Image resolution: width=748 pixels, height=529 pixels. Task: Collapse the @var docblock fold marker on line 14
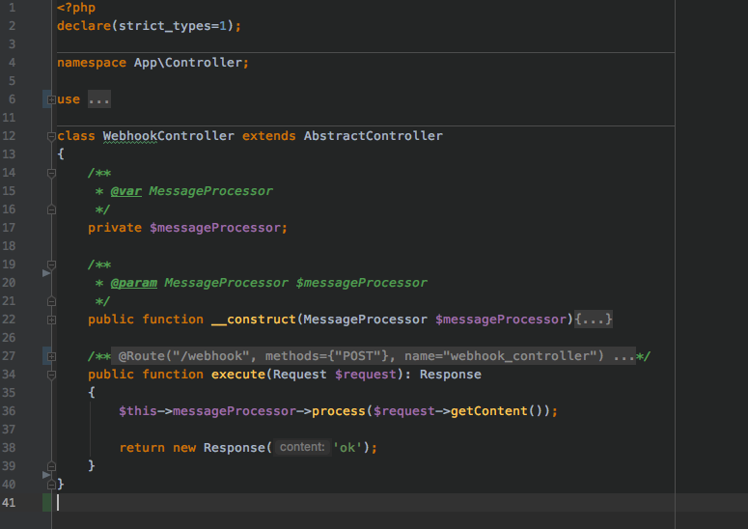click(48, 173)
